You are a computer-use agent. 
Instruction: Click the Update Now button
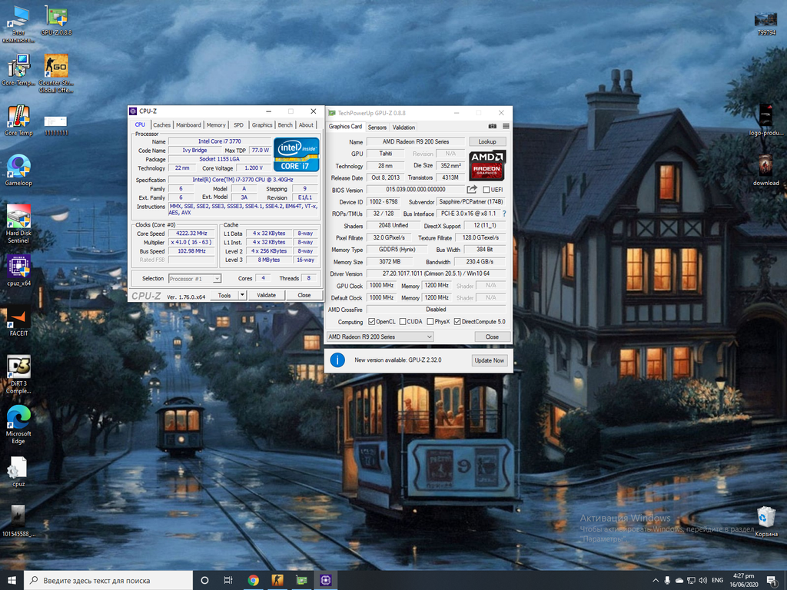tap(490, 360)
